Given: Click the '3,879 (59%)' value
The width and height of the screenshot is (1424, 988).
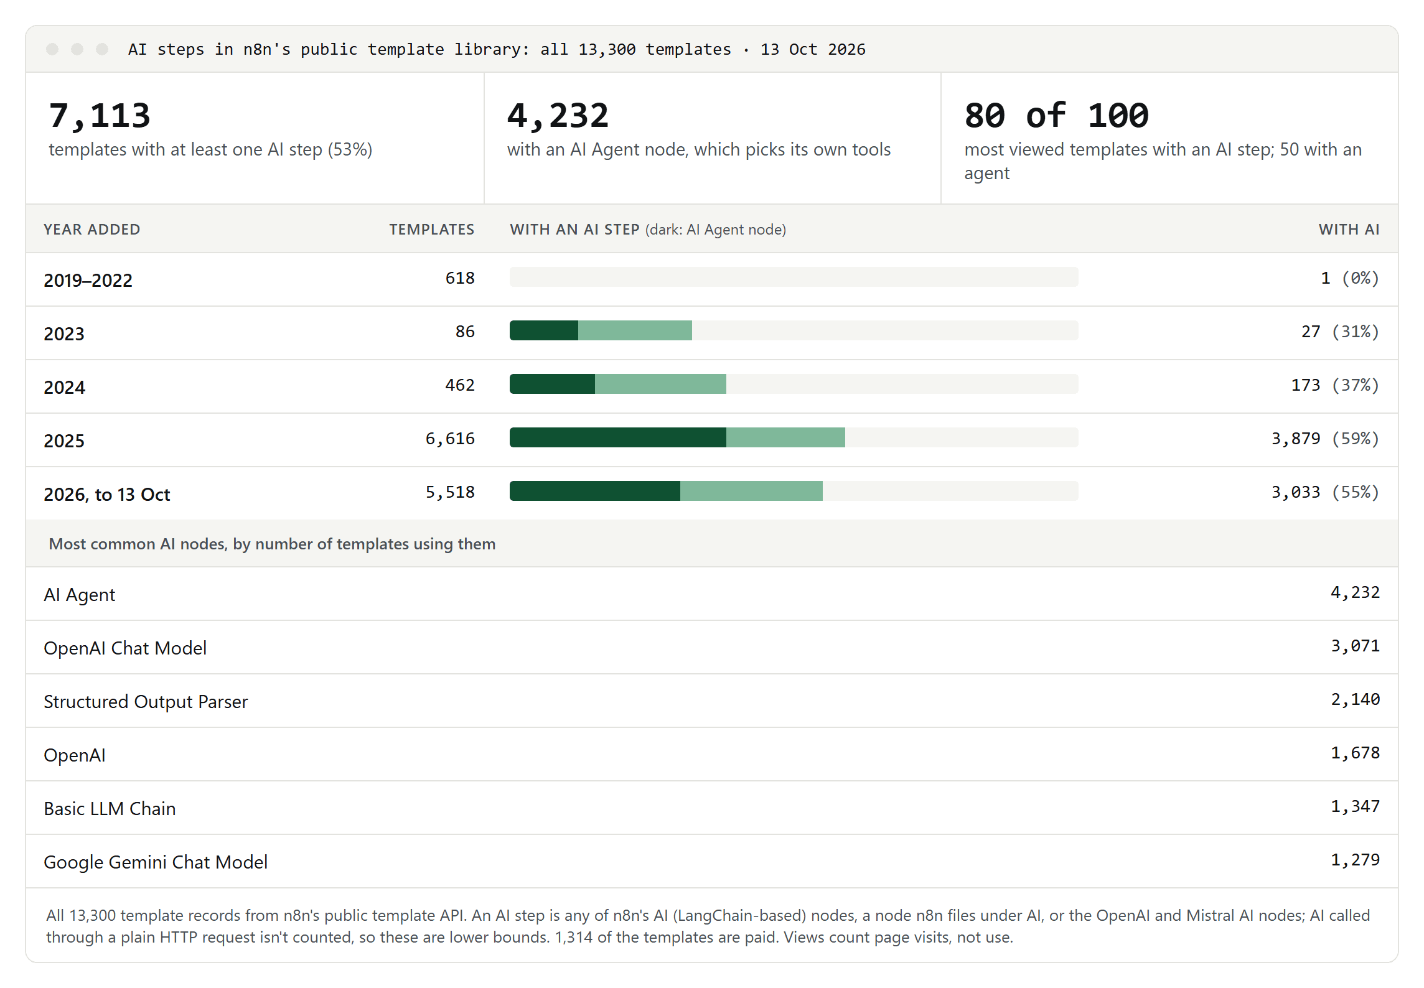Looking at the screenshot, I should point(1325,439).
